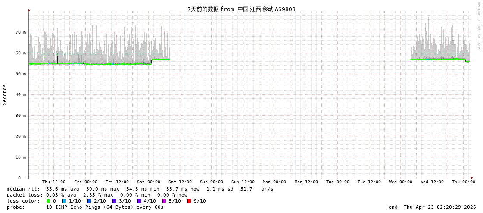The height and width of the screenshot is (213, 483).
Task: Click the Sat 00:00 time axis label
Action: point(149,182)
